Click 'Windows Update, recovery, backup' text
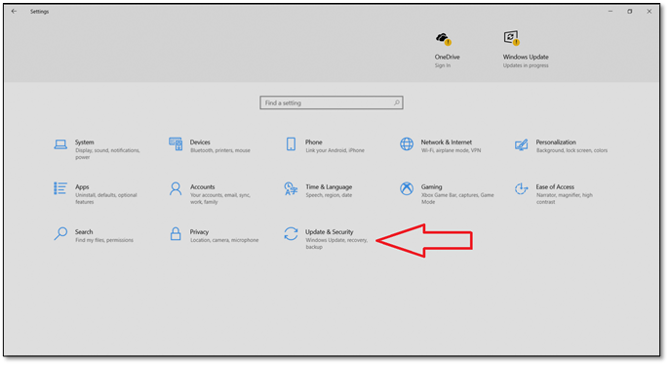 click(x=336, y=244)
